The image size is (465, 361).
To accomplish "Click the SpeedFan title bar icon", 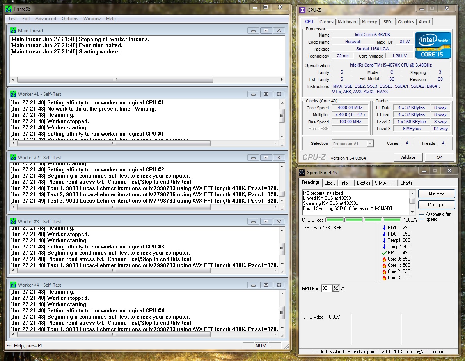I will 302,173.
